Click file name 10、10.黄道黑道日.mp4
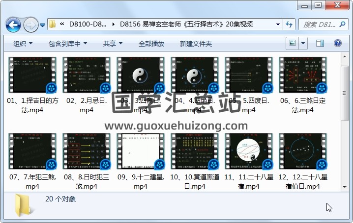 coord(195,182)
